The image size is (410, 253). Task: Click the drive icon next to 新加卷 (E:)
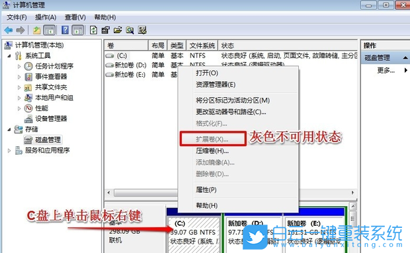tap(110, 75)
